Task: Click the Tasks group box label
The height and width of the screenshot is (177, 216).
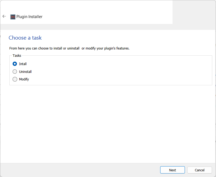Action: click(17, 56)
